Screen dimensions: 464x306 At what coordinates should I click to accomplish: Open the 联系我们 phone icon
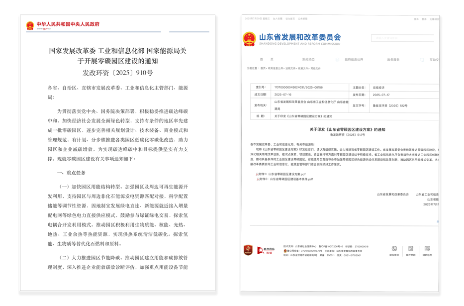click(x=394, y=249)
